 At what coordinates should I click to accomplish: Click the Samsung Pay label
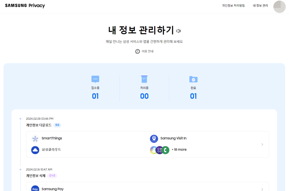[x=53, y=189]
